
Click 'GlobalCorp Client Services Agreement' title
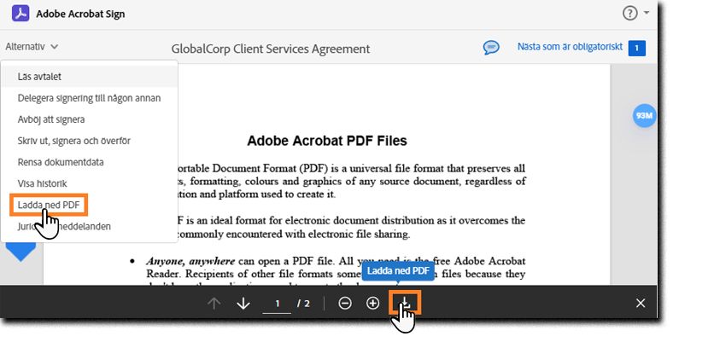271,49
